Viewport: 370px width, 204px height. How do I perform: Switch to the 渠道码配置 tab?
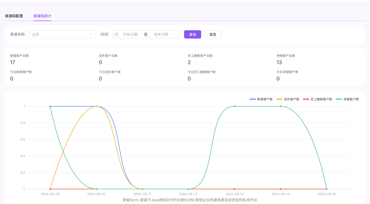(x=14, y=16)
